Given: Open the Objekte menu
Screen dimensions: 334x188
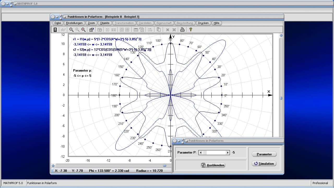Looking at the screenshot, I should (105, 23).
